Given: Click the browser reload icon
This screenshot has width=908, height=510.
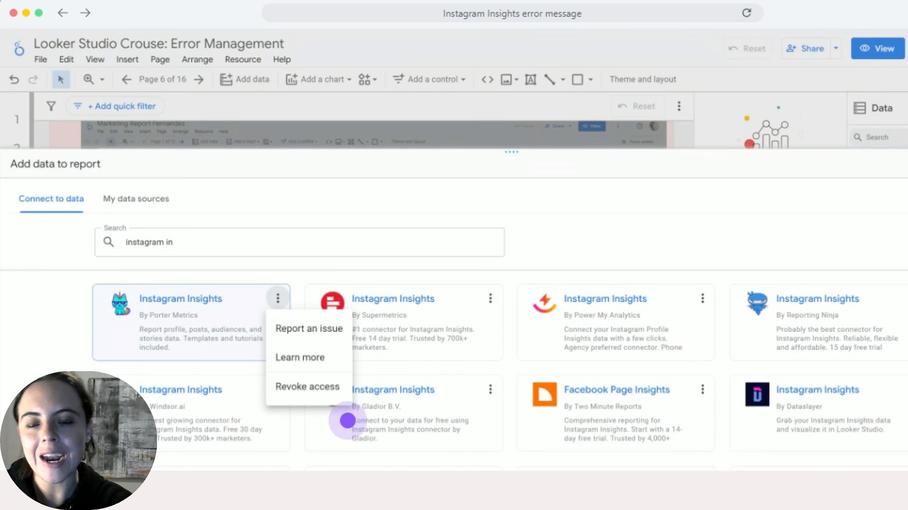Looking at the screenshot, I should click(746, 13).
